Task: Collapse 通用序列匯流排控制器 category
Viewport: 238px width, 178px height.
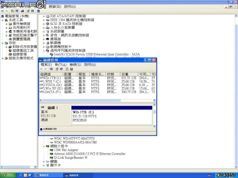Action: click(44, 51)
